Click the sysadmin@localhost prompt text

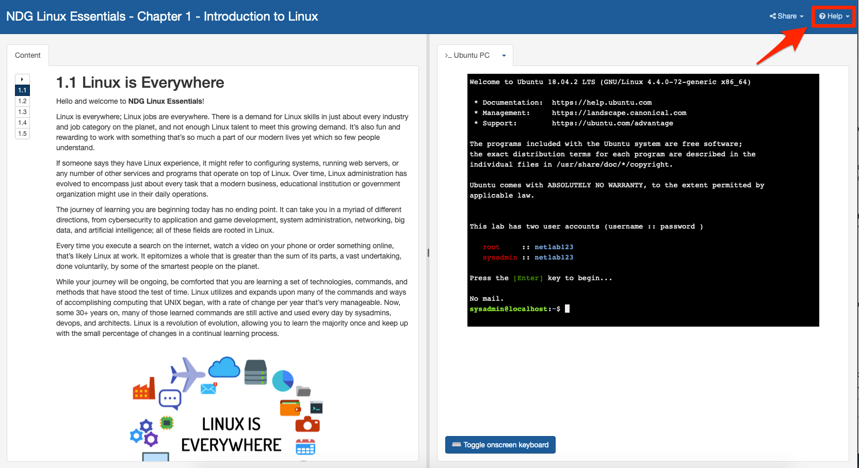pyautogui.click(x=508, y=309)
